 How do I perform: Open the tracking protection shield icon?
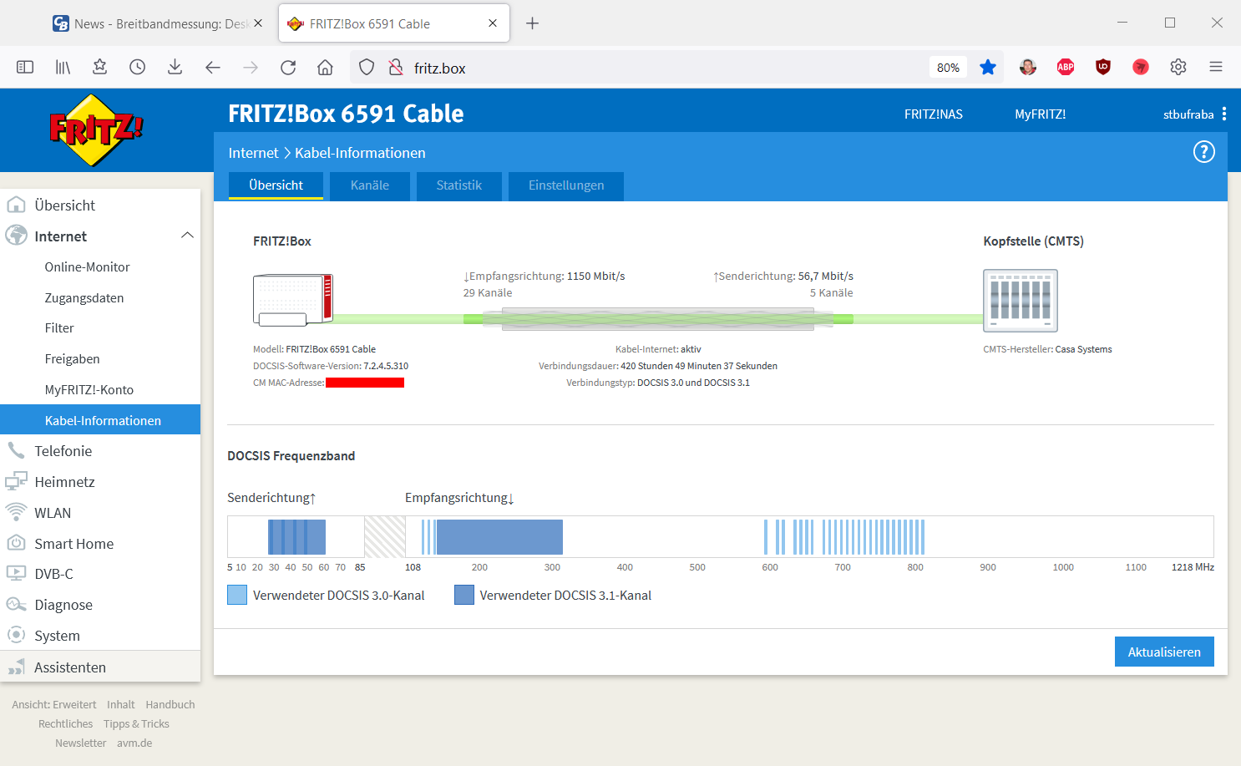point(367,68)
